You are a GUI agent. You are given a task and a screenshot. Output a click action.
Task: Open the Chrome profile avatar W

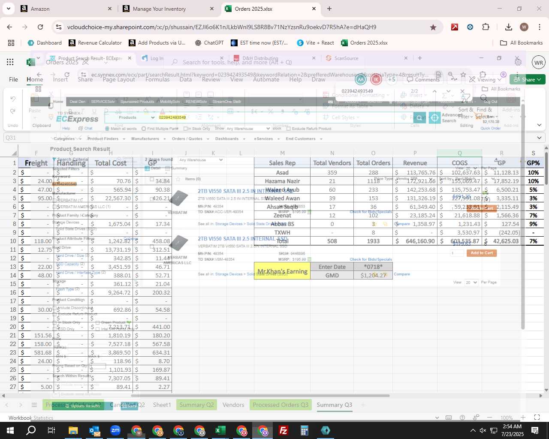(x=524, y=27)
